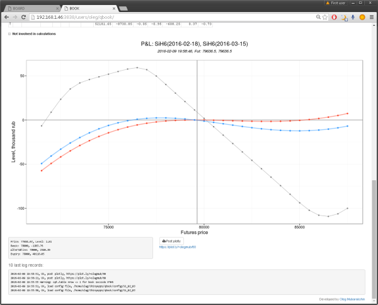Screen dimensions: 378x305
Task: Click the leftmost gray curve data point
Action: pos(42,126)
